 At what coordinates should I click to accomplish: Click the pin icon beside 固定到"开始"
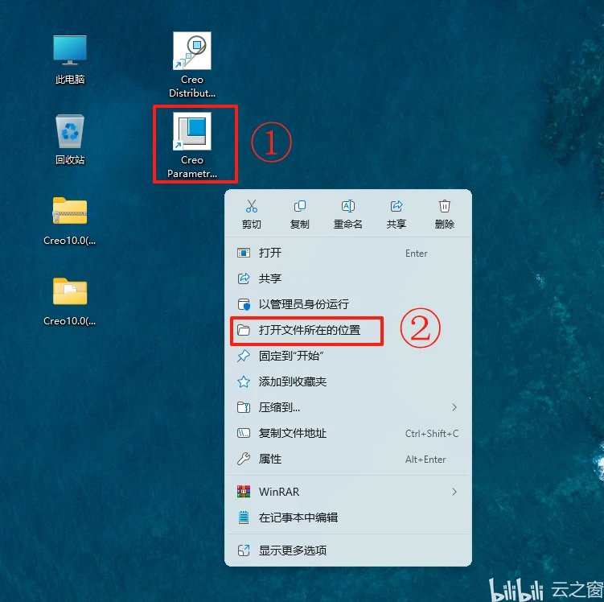click(x=244, y=356)
